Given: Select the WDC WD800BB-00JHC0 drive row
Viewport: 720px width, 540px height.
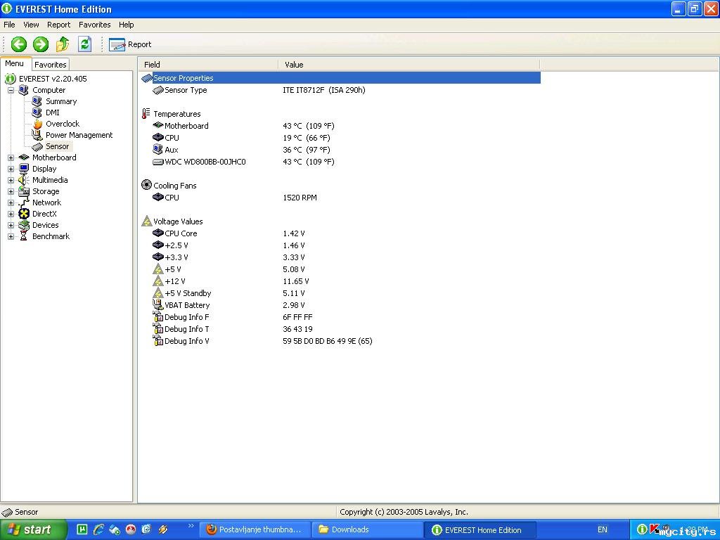Looking at the screenshot, I should click(341, 162).
